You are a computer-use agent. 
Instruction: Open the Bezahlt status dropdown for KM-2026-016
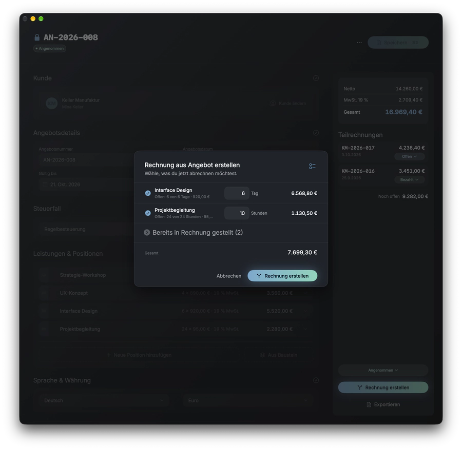409,180
